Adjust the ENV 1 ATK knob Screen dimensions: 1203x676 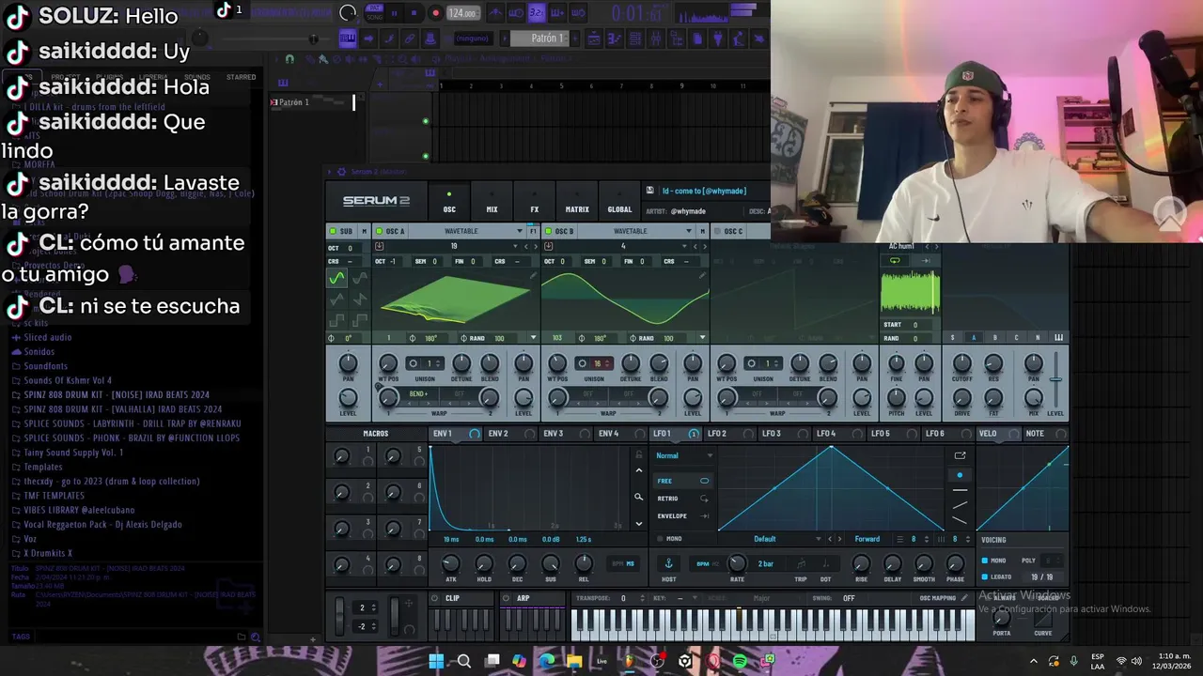pyautogui.click(x=451, y=563)
